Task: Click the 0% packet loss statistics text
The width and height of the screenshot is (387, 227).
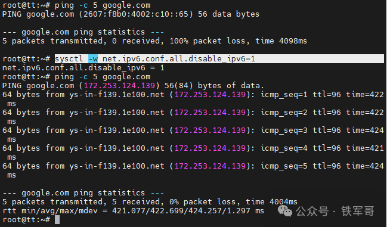Action: click(203, 201)
